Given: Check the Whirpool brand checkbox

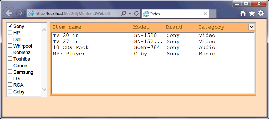Looking at the screenshot, I should point(10,45).
